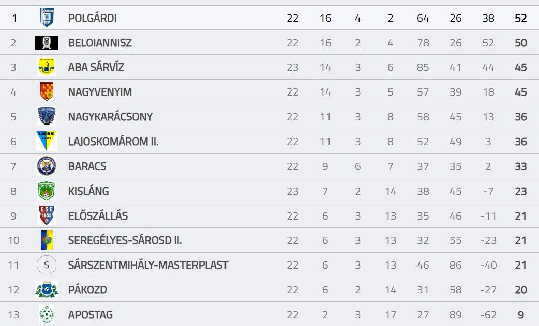Click the Kisláng green shield logo

coord(47,191)
